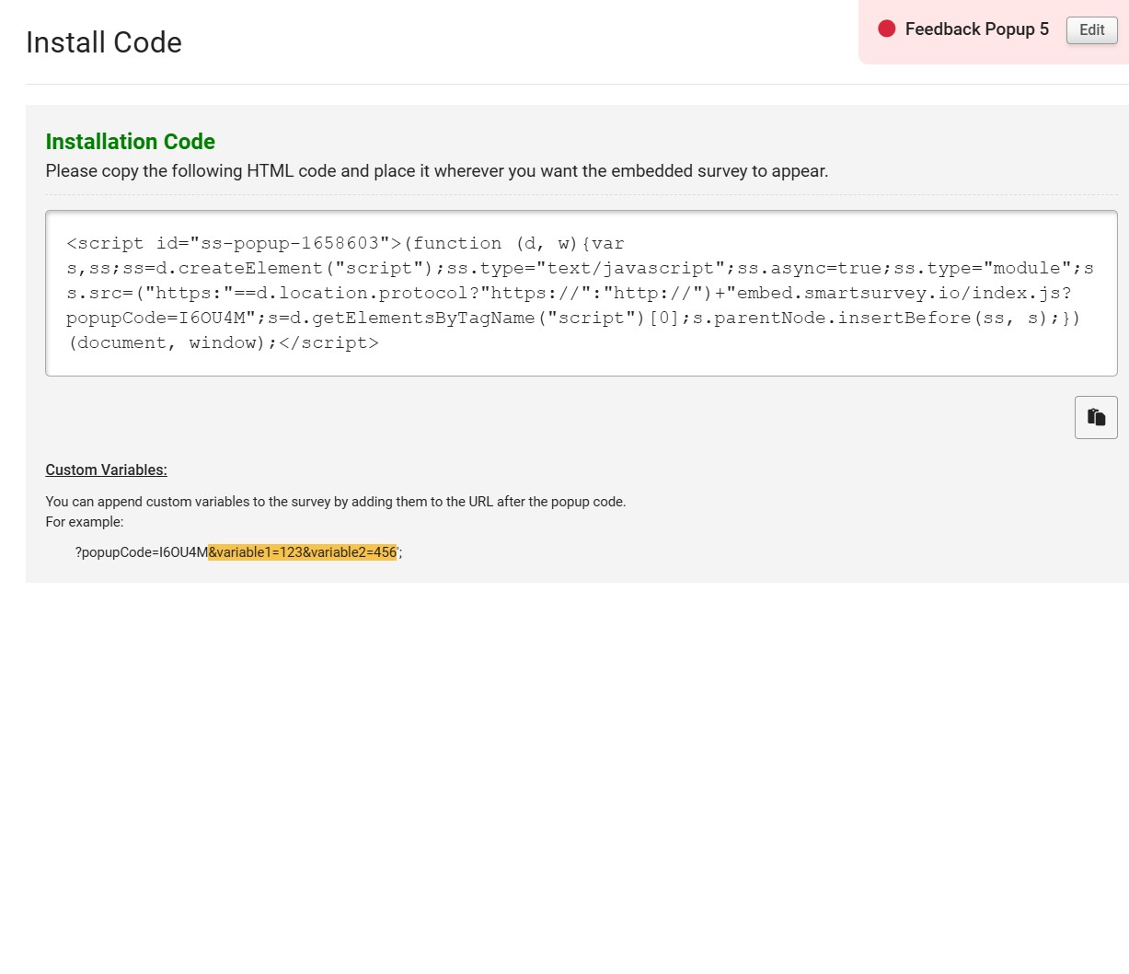Click inside the installation code text box
The height and width of the screenshot is (974, 1129).
point(582,293)
